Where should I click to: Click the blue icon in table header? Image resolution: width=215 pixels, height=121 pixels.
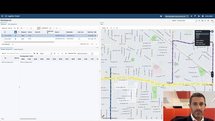pyautogui.click(x=15, y=32)
